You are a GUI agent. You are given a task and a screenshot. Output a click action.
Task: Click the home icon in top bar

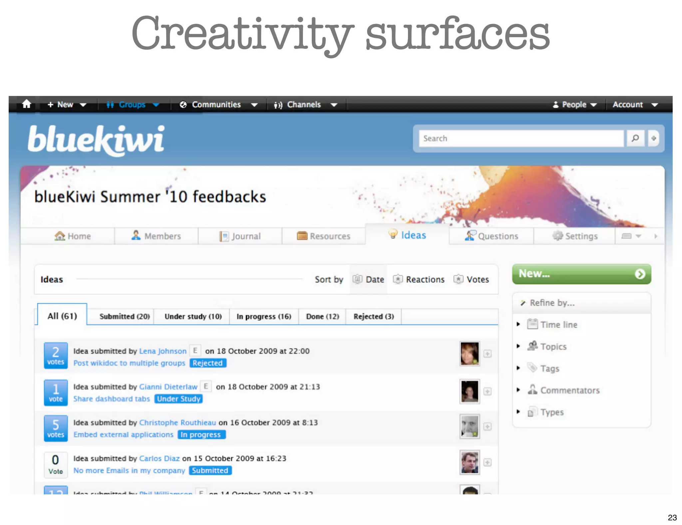[27, 104]
